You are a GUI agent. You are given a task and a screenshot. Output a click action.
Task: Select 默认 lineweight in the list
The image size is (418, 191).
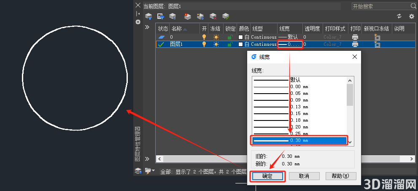pos(299,80)
